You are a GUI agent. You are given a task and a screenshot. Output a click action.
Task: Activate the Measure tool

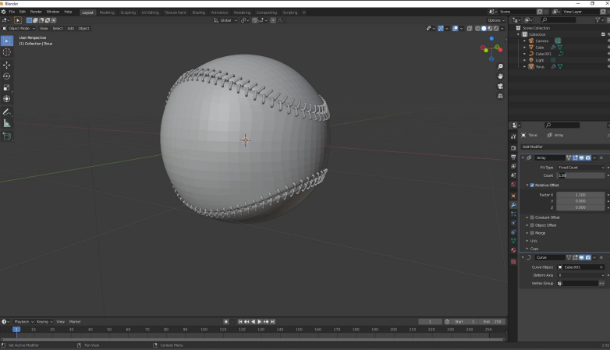pos(7,123)
